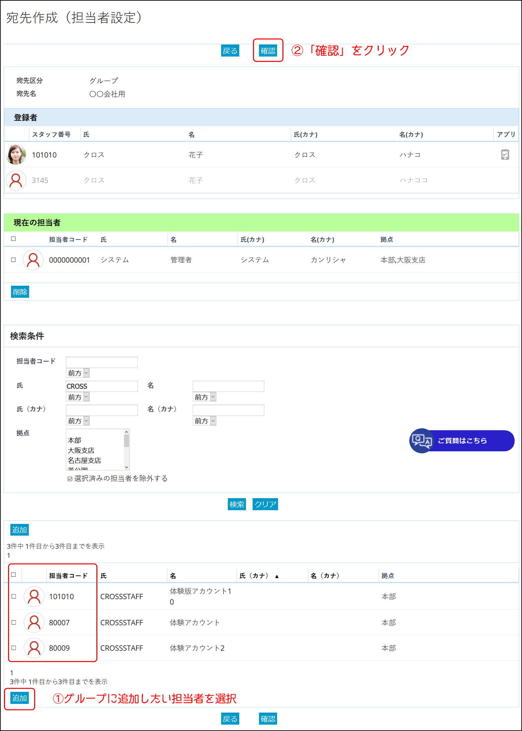Open 前方 dropdown under 名 field
This screenshot has height=731, width=522.
pos(204,397)
